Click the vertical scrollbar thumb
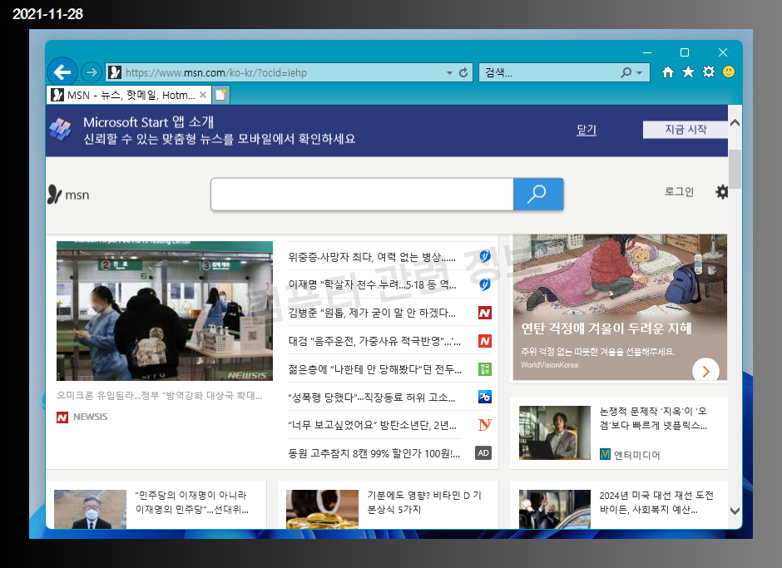Screen dimensions: 782x568 735,169
